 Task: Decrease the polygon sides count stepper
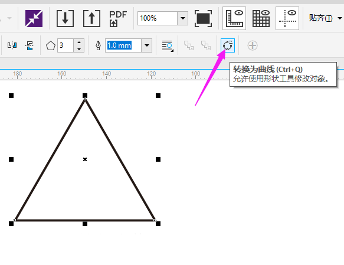coord(79,49)
